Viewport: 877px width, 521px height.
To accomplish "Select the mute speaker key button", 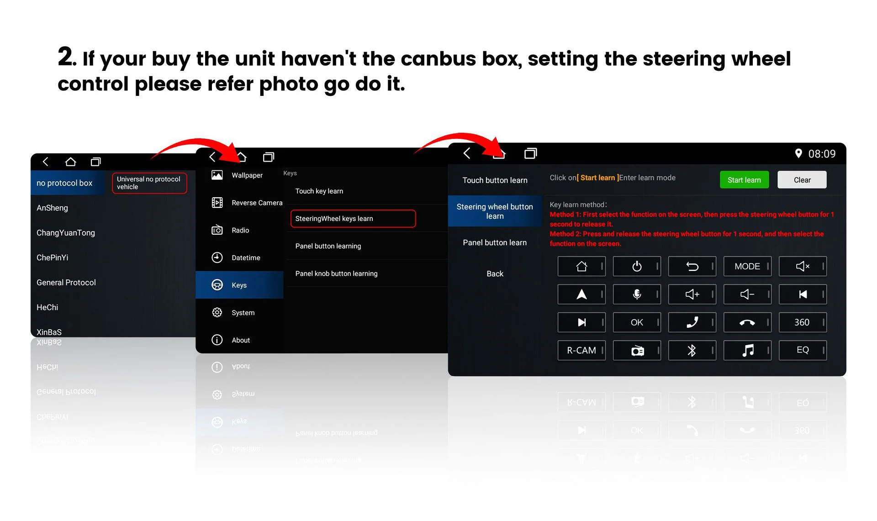I will click(803, 266).
